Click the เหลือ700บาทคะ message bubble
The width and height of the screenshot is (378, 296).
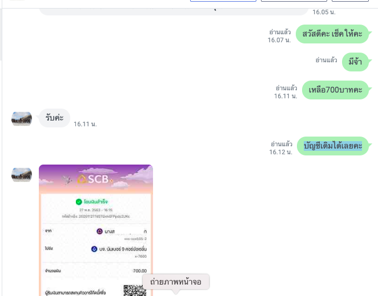[x=335, y=90]
